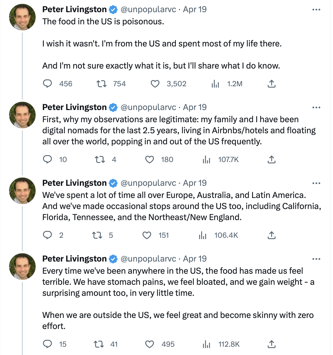Share the digital nomads tweet

(x=272, y=159)
